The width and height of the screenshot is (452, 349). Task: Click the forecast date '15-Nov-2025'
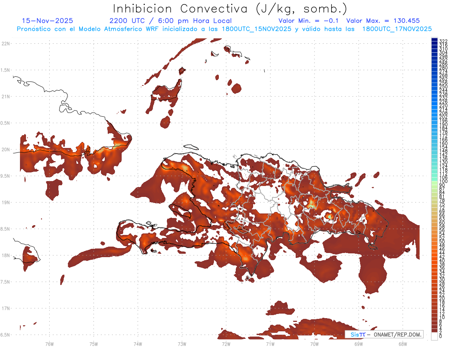click(47, 21)
